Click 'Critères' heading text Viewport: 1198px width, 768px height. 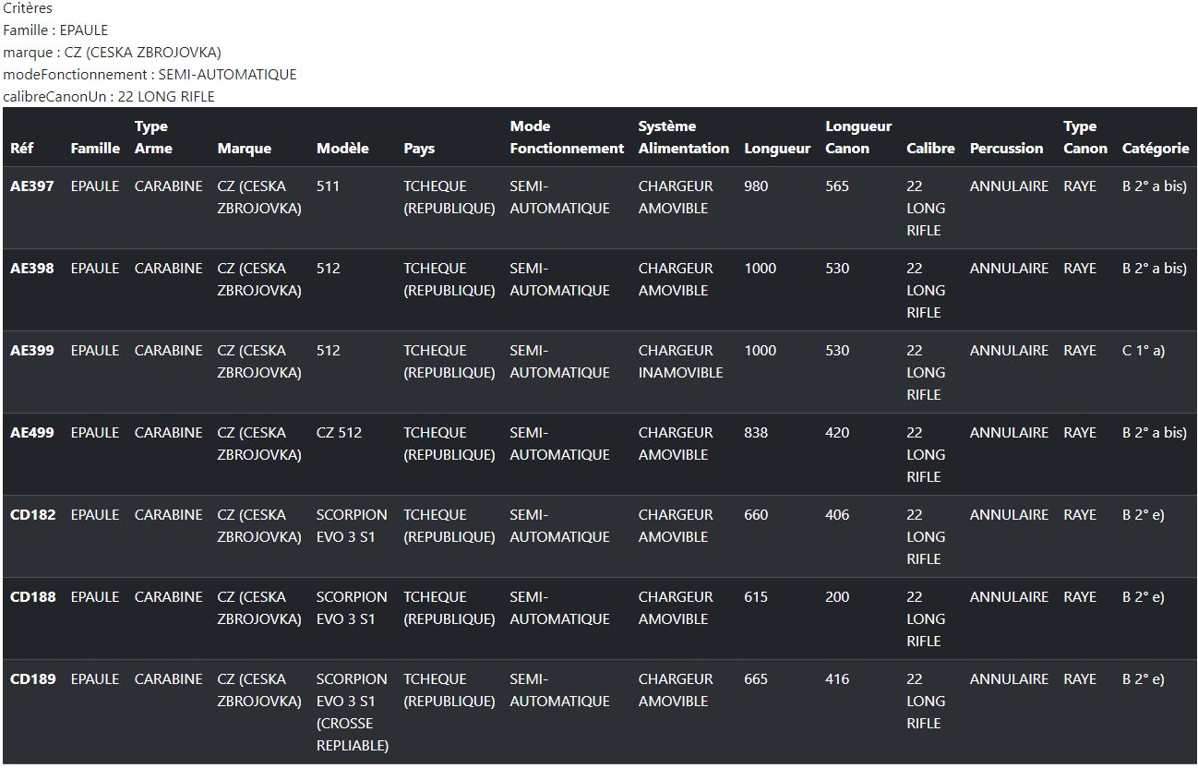(x=28, y=8)
